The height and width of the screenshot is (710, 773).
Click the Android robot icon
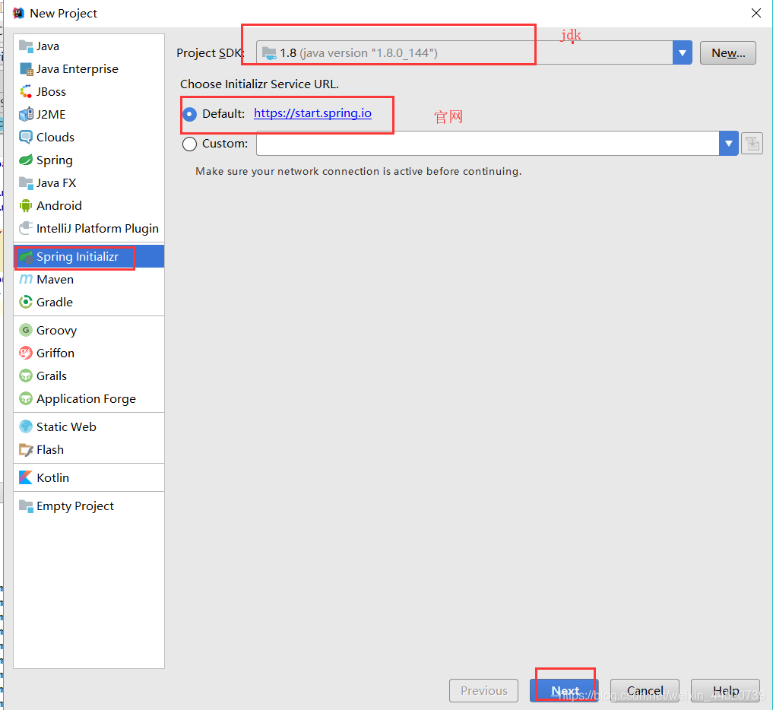26,205
